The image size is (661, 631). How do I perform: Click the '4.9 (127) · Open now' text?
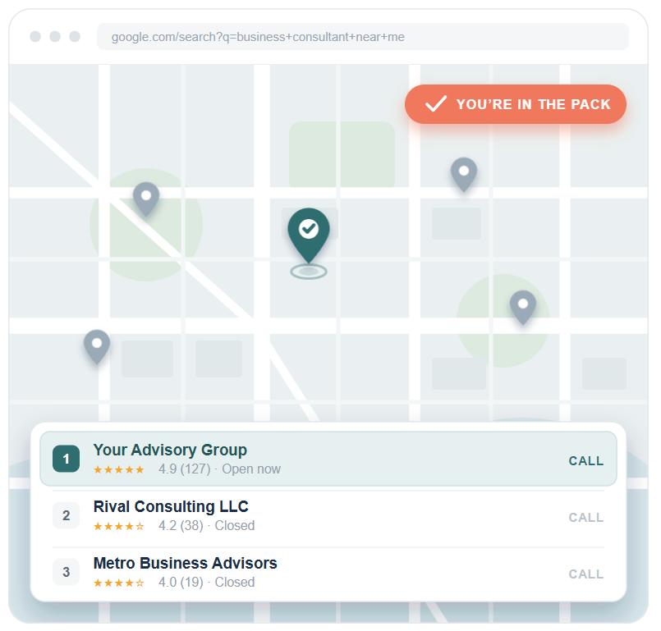(x=219, y=469)
